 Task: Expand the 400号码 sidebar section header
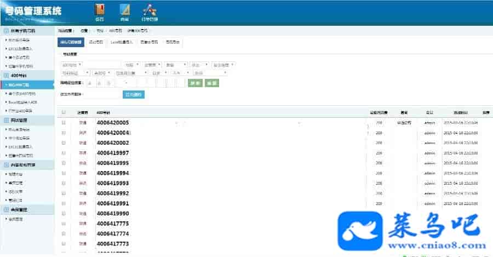coord(27,76)
